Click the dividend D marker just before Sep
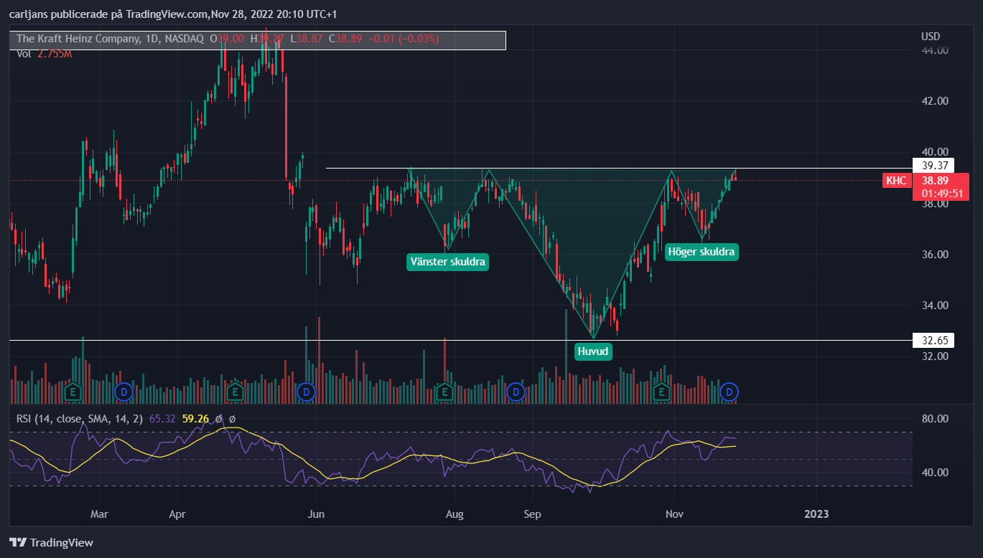The height and width of the screenshot is (558, 983). [515, 392]
